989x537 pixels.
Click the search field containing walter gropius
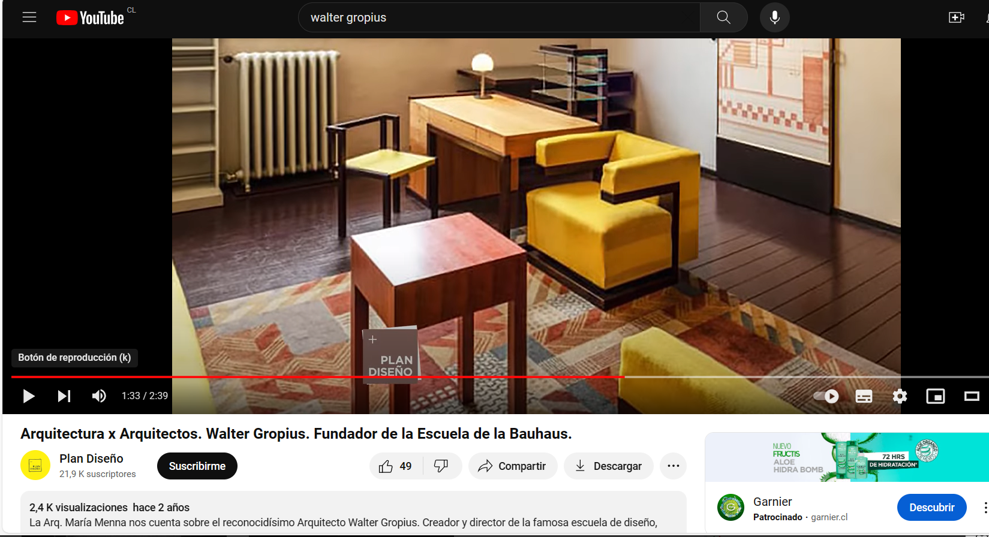[499, 17]
